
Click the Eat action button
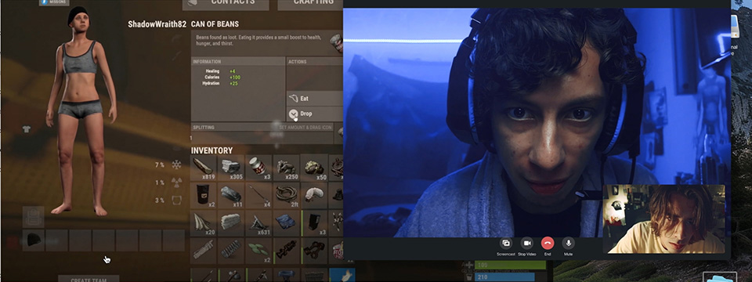[x=315, y=99]
